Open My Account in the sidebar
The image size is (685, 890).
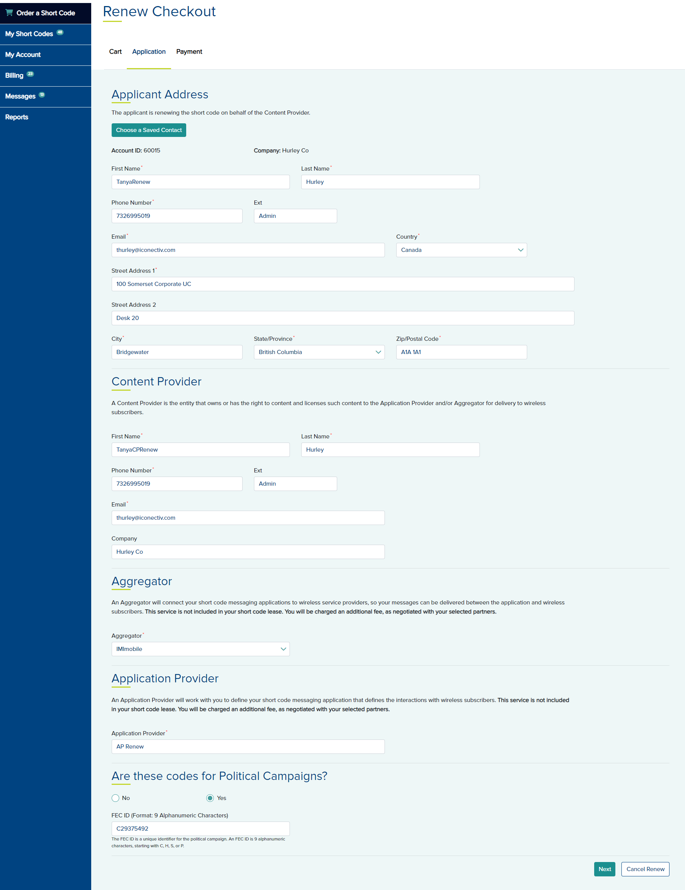pos(23,54)
